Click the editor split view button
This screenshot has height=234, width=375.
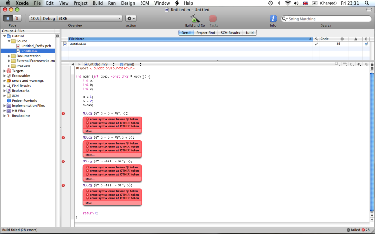372,68
